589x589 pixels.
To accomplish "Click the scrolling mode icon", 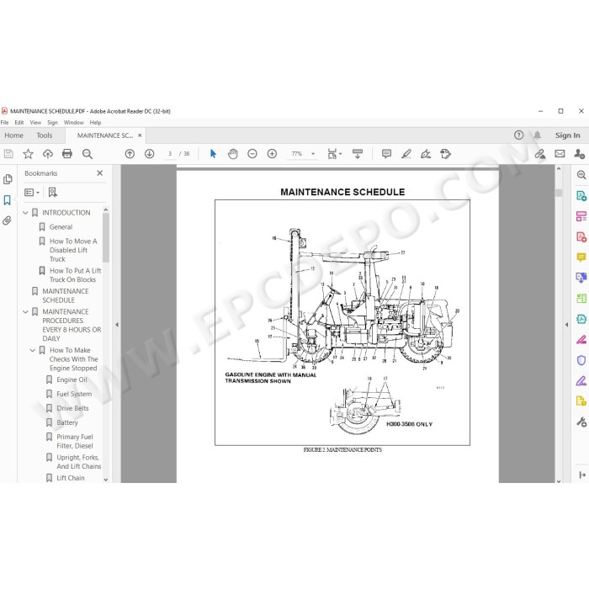I will [x=358, y=154].
